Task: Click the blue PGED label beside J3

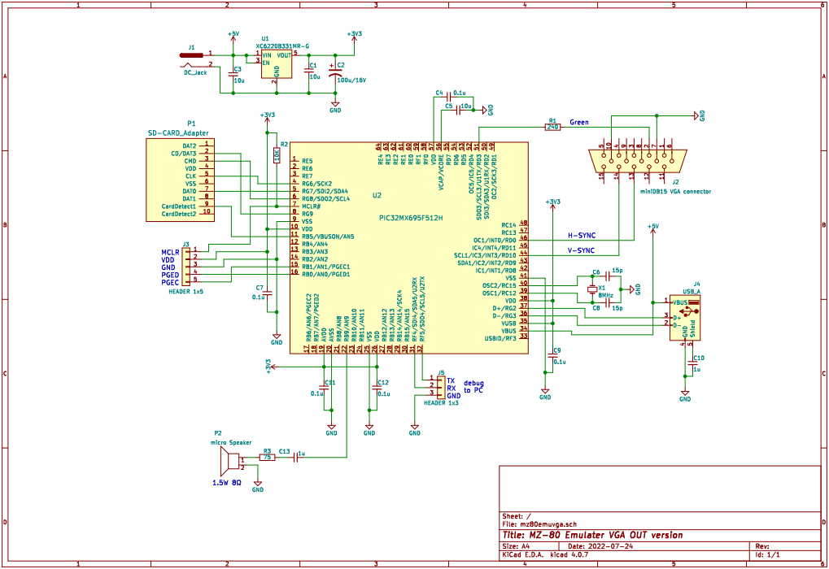Action: coord(170,276)
